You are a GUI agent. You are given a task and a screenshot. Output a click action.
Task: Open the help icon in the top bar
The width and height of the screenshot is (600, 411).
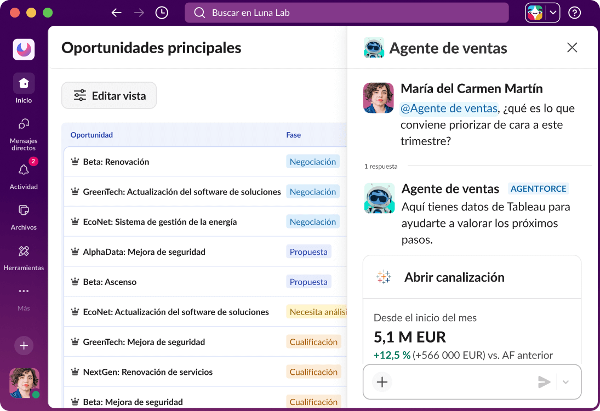point(574,12)
